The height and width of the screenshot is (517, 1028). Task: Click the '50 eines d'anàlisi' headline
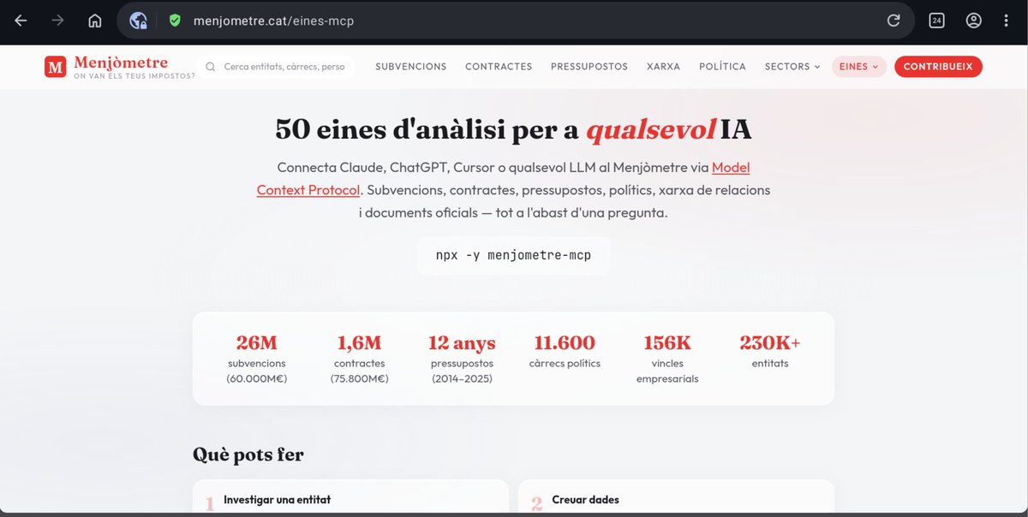pyautogui.click(x=513, y=129)
